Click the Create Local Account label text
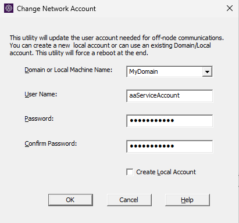This screenshot has width=239, height=223. (x=166, y=172)
